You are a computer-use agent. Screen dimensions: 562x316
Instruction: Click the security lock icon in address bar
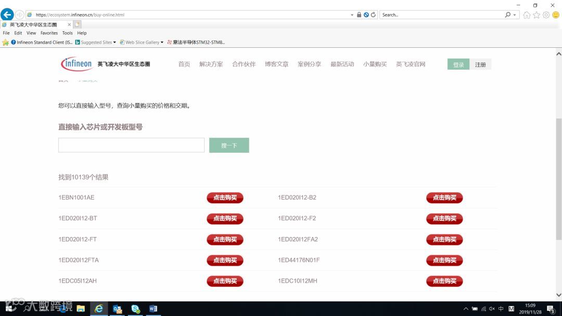tap(359, 15)
